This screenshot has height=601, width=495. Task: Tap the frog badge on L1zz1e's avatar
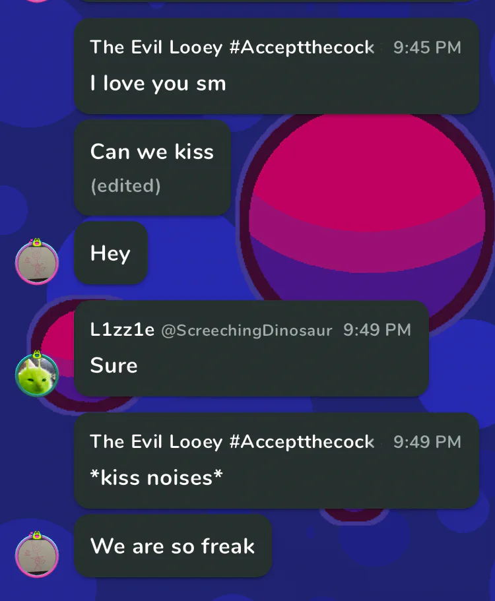pyautogui.click(x=37, y=354)
